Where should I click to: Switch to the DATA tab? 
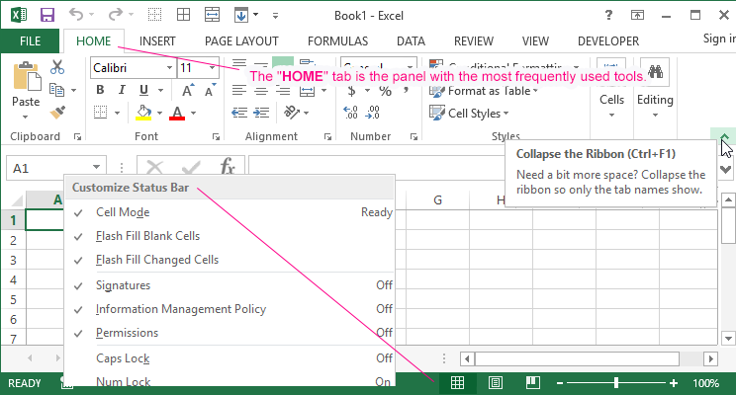[411, 41]
